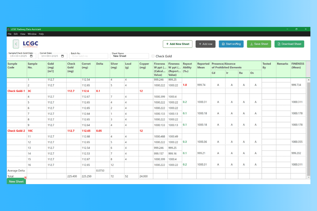Screen dimensions: 317x211
Task: Open the File menu
Action: click(10, 34)
